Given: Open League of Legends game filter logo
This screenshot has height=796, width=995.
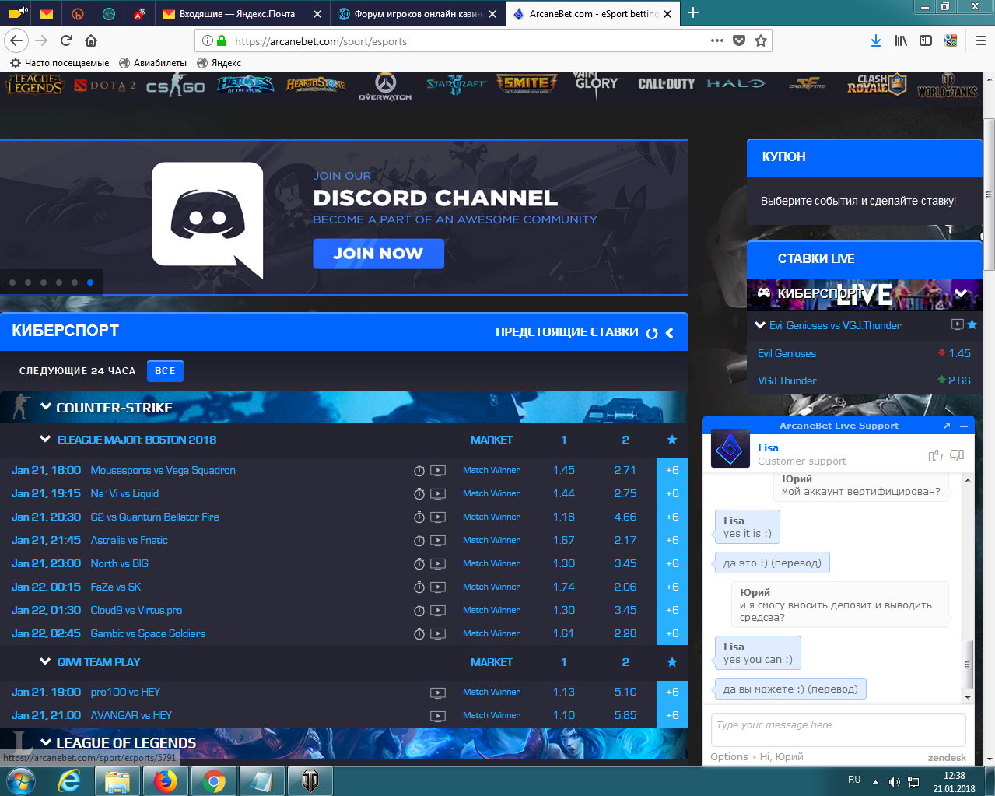Looking at the screenshot, I should coord(34,84).
